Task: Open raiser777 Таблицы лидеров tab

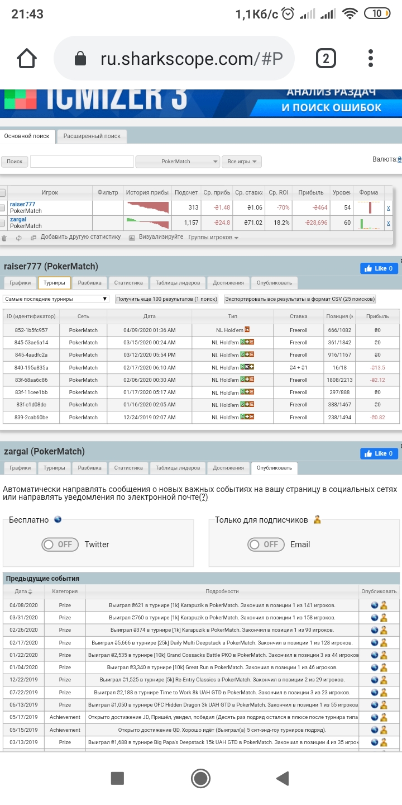Action: coord(178,283)
